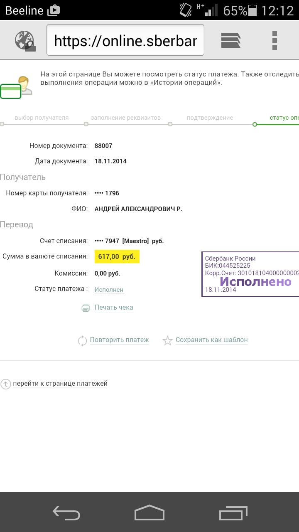
Task: Tap the up-arrow payments page icon
Action: pos(5,384)
